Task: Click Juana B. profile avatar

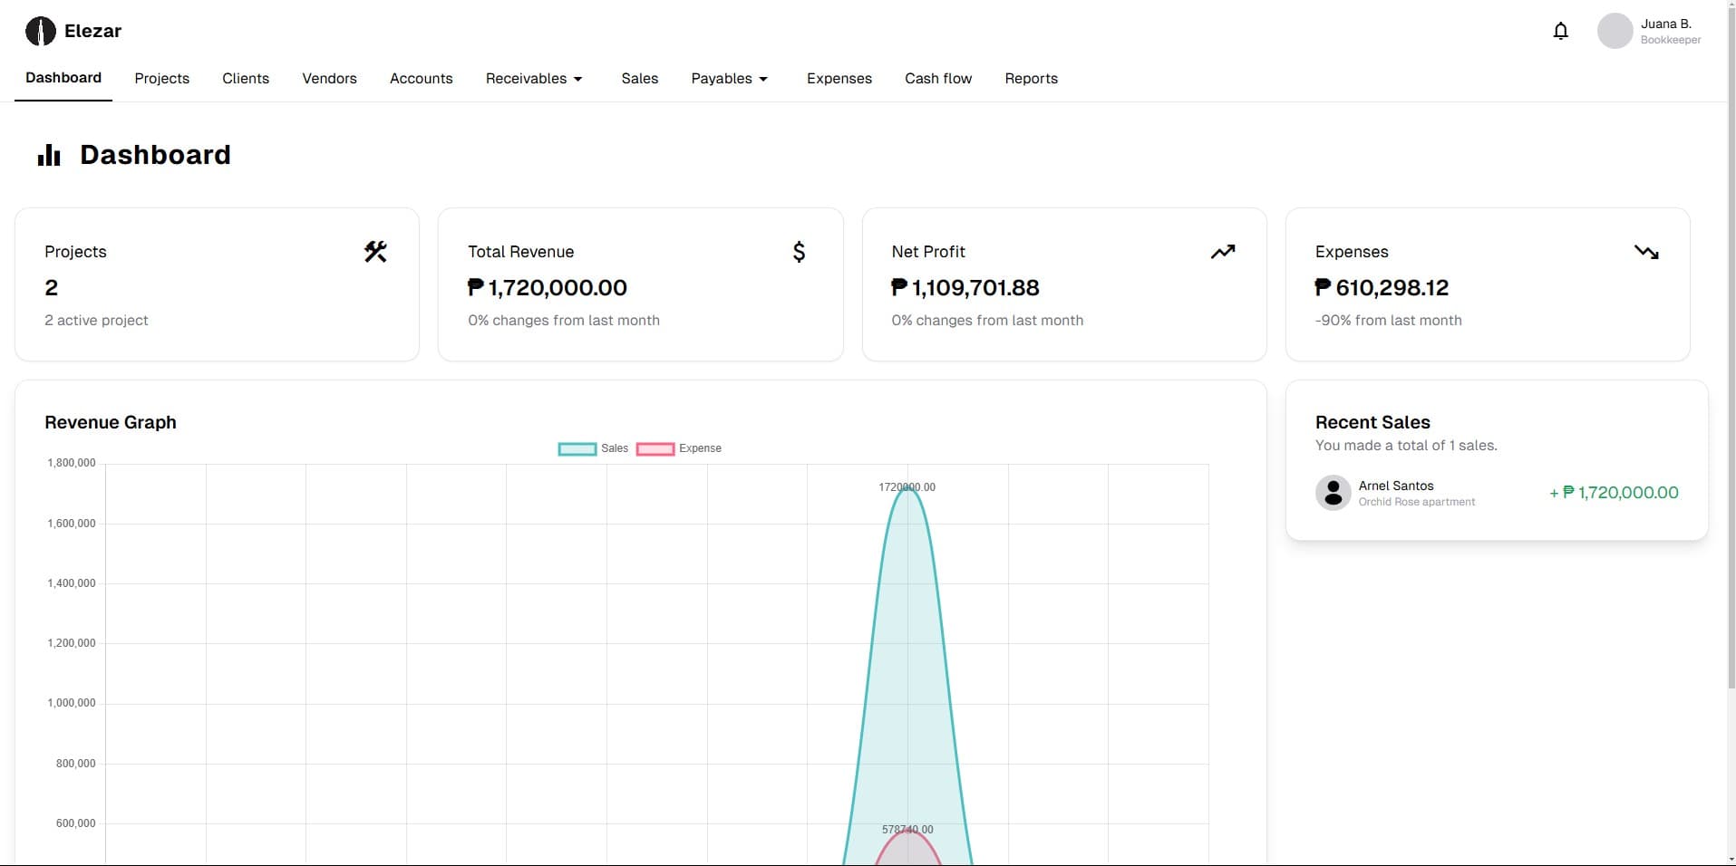Action: pos(1615,31)
